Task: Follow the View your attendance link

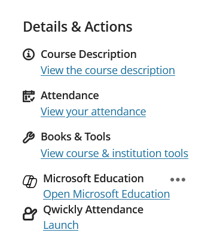Action: tap(93, 112)
